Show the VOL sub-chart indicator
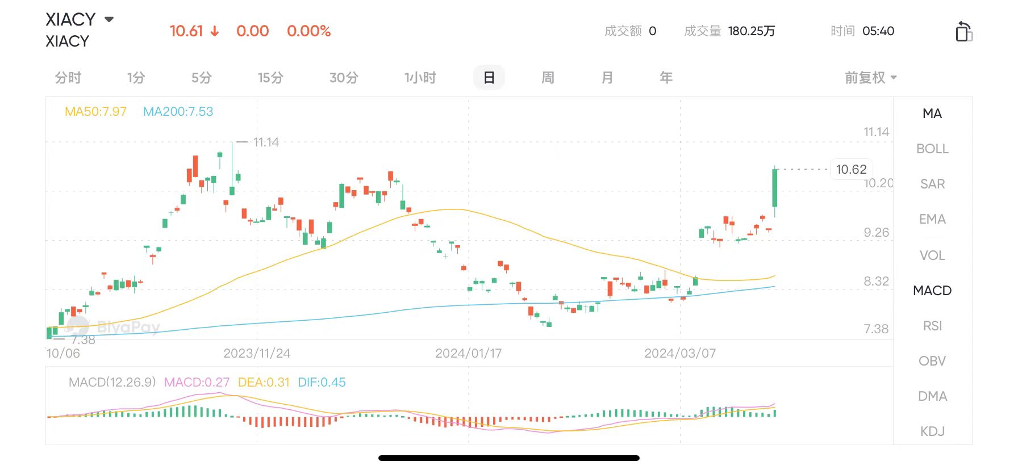 pyautogui.click(x=932, y=255)
